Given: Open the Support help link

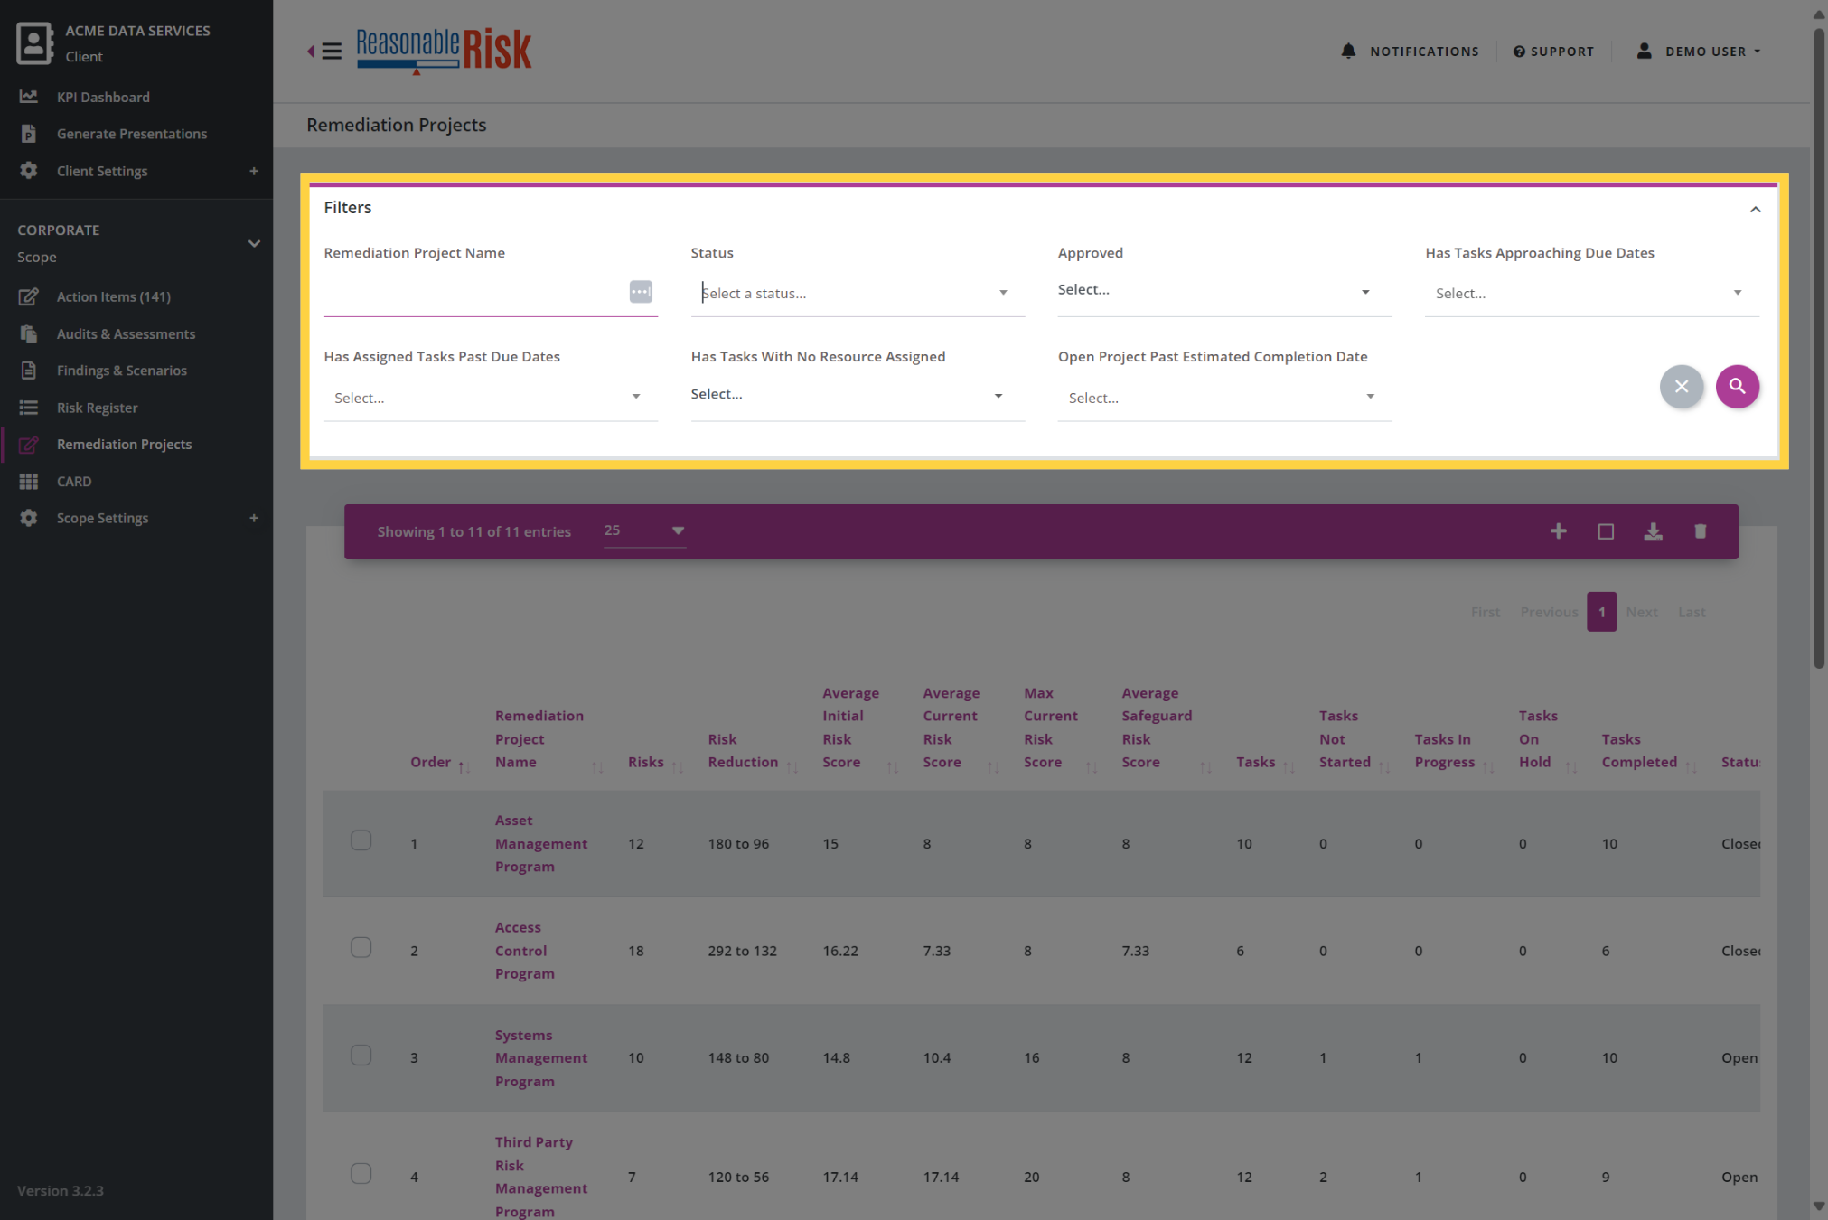Looking at the screenshot, I should click(1553, 52).
